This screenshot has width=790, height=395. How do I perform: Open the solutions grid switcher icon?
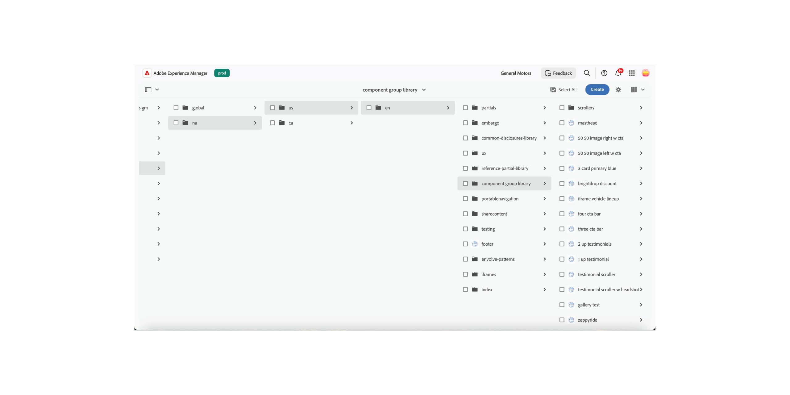(632, 73)
